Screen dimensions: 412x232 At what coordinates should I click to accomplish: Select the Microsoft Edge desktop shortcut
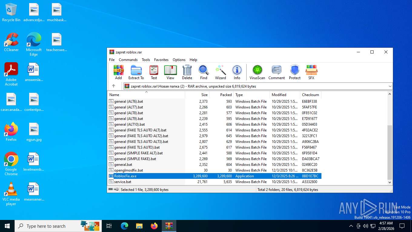coord(34,44)
